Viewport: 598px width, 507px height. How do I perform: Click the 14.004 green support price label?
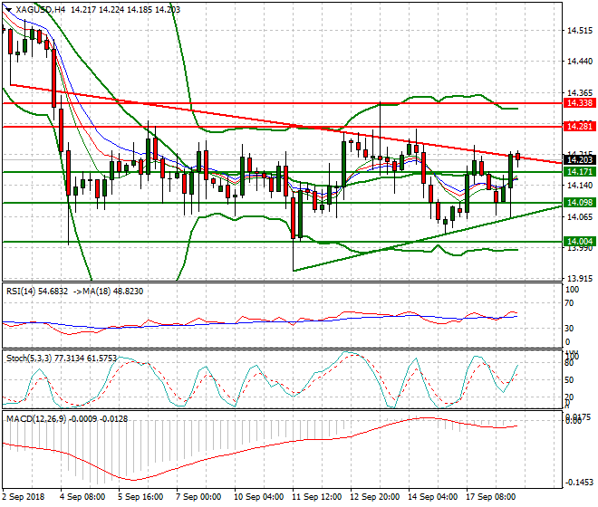[579, 242]
